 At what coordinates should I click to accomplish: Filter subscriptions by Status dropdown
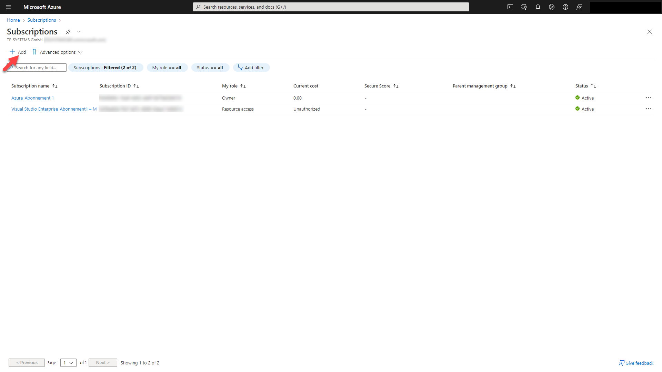tap(210, 67)
